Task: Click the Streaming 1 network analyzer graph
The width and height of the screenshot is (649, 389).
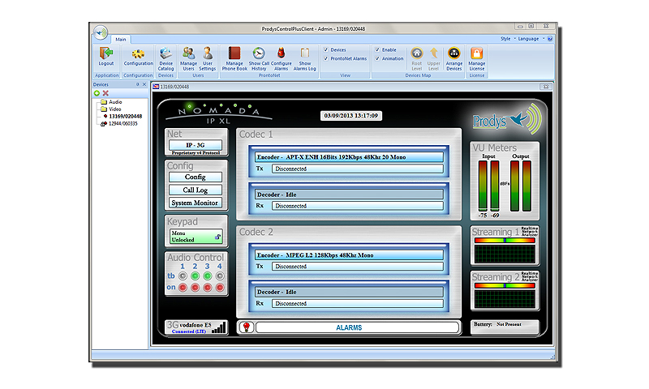Action: coord(503,251)
